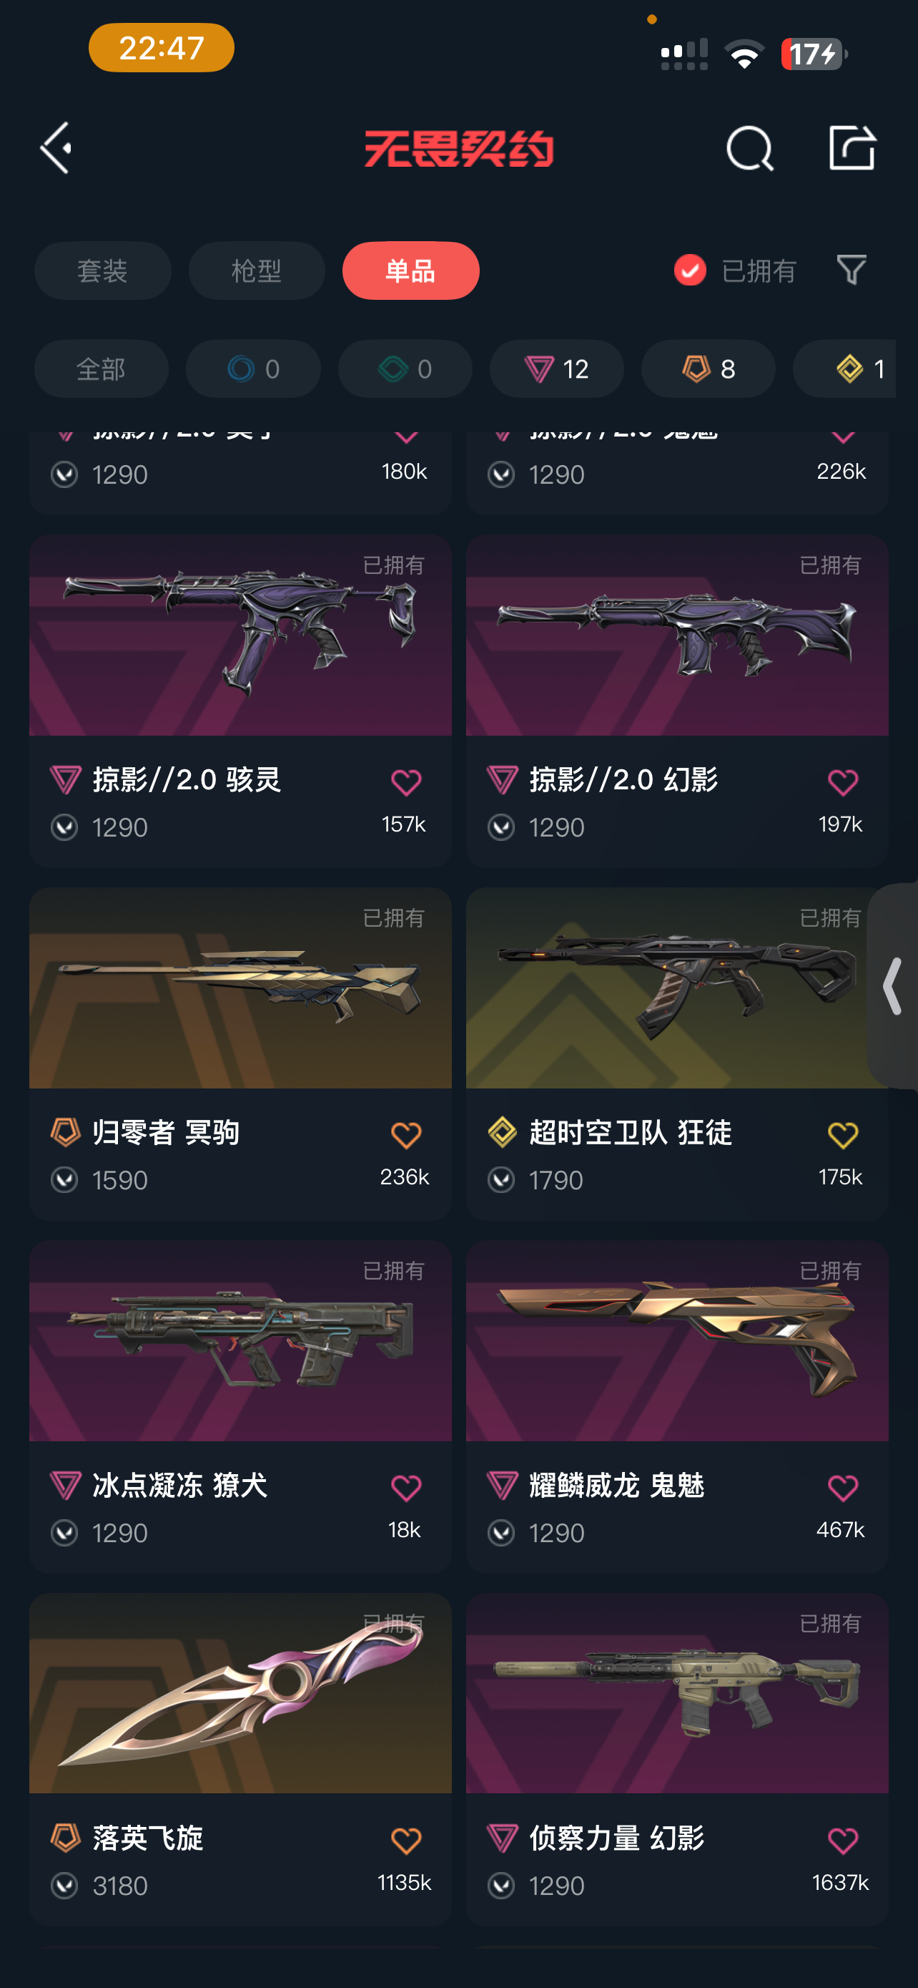Select the 全部 filter button

click(x=101, y=369)
